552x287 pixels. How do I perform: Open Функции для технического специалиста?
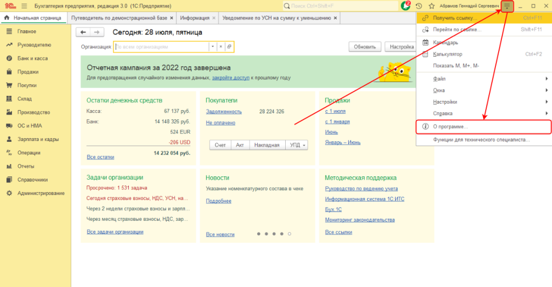(x=484, y=140)
